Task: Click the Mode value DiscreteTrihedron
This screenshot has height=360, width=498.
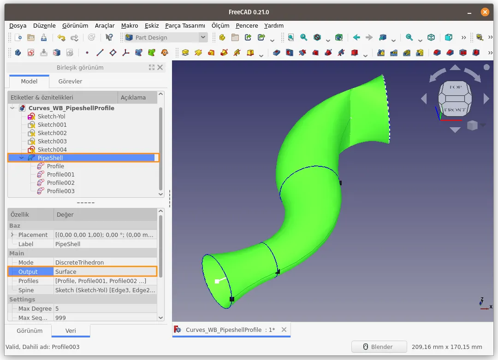Action: tap(105, 263)
